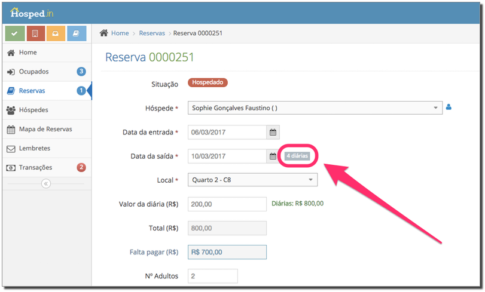Click the orange tray shortcut button
This screenshot has height=292, width=485.
click(56, 33)
